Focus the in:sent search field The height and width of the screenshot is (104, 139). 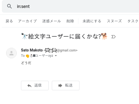(71, 6)
